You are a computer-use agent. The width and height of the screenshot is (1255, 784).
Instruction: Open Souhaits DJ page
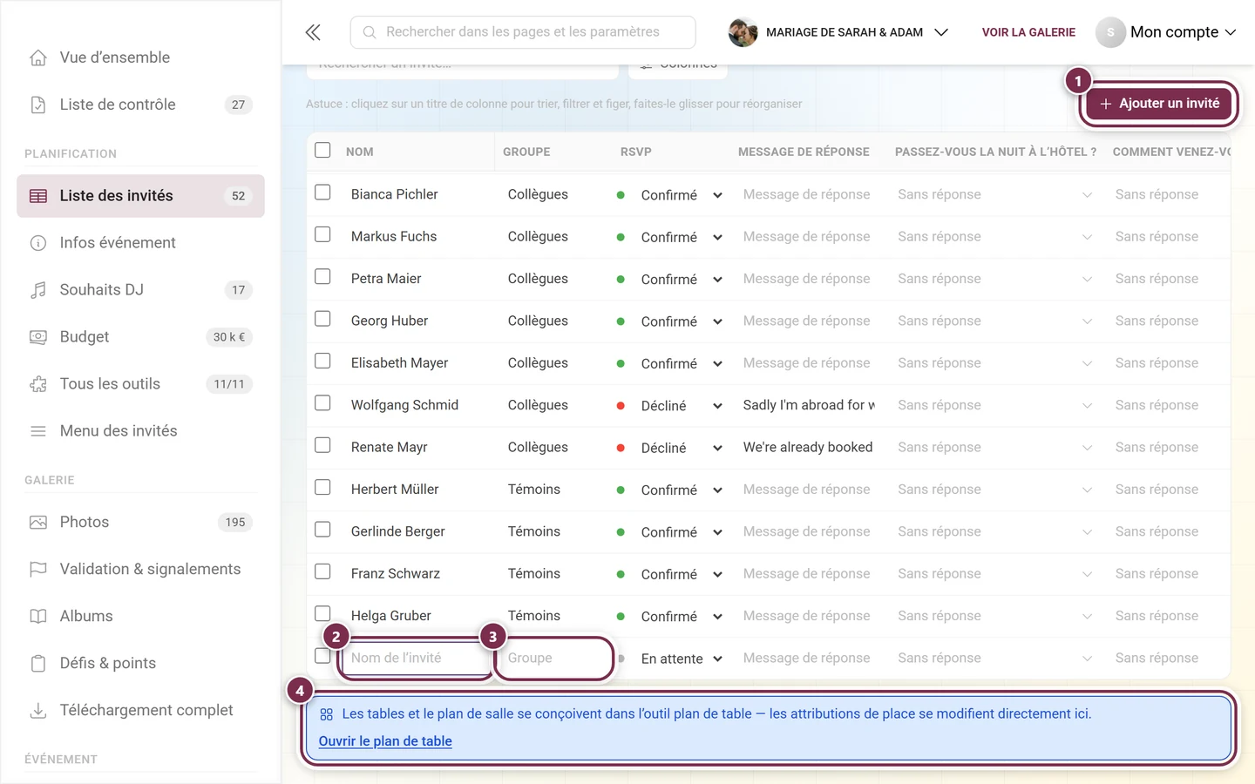coord(140,290)
